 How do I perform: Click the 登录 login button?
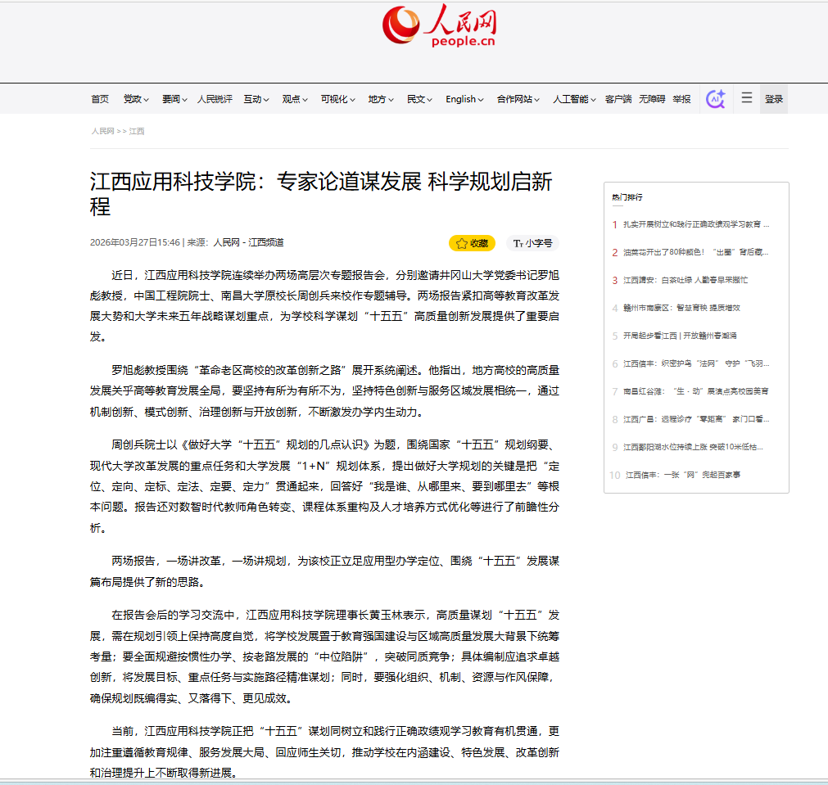click(x=773, y=99)
